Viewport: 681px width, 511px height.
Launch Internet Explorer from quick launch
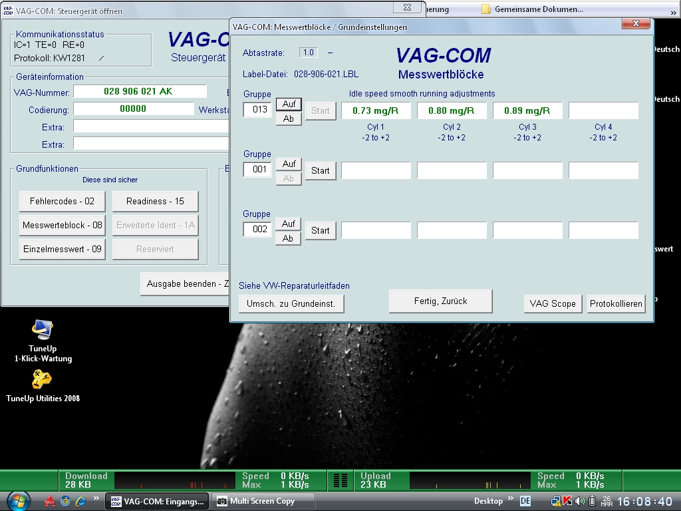pyautogui.click(x=80, y=502)
